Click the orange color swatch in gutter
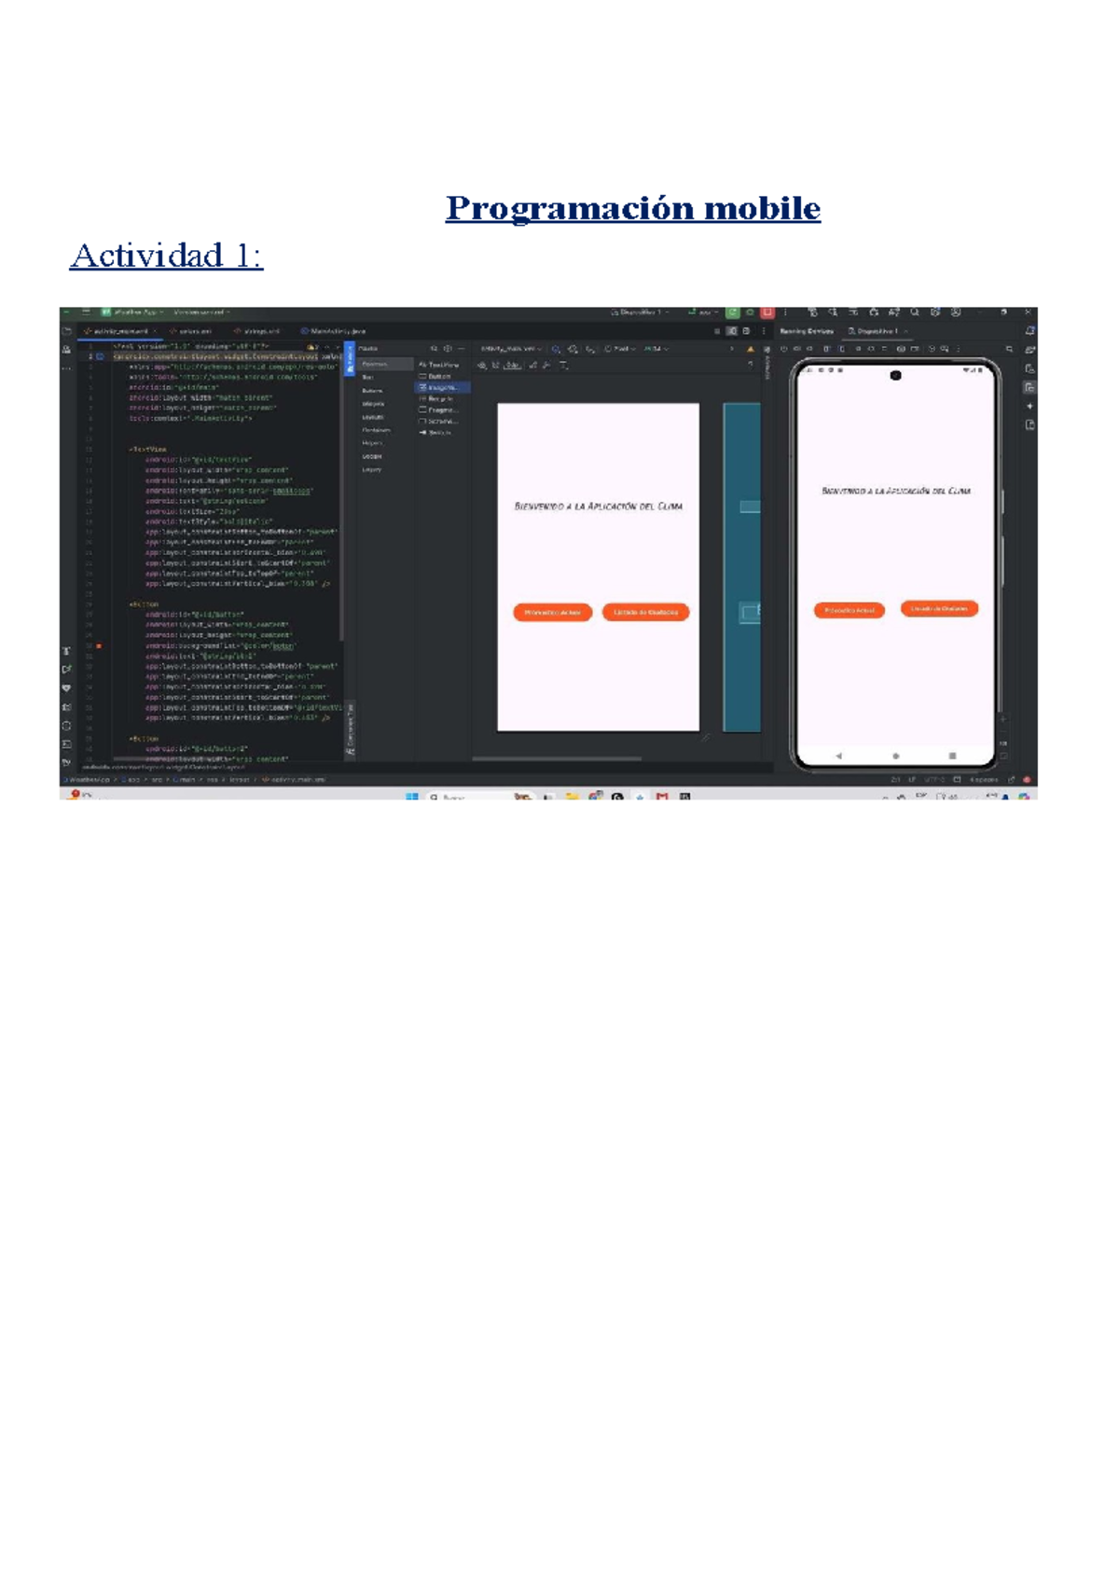Image resolution: width=1119 pixels, height=1582 pixels. coord(99,645)
